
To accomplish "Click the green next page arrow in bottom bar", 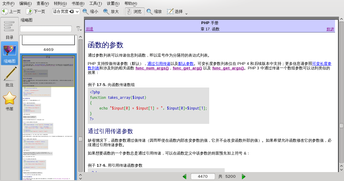I will [243, 177].
